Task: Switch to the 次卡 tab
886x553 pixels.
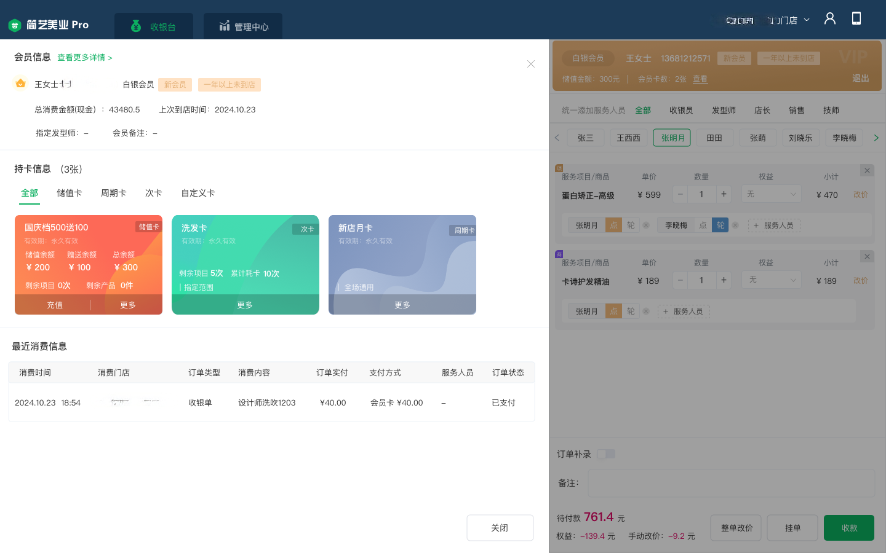Action: (153, 193)
